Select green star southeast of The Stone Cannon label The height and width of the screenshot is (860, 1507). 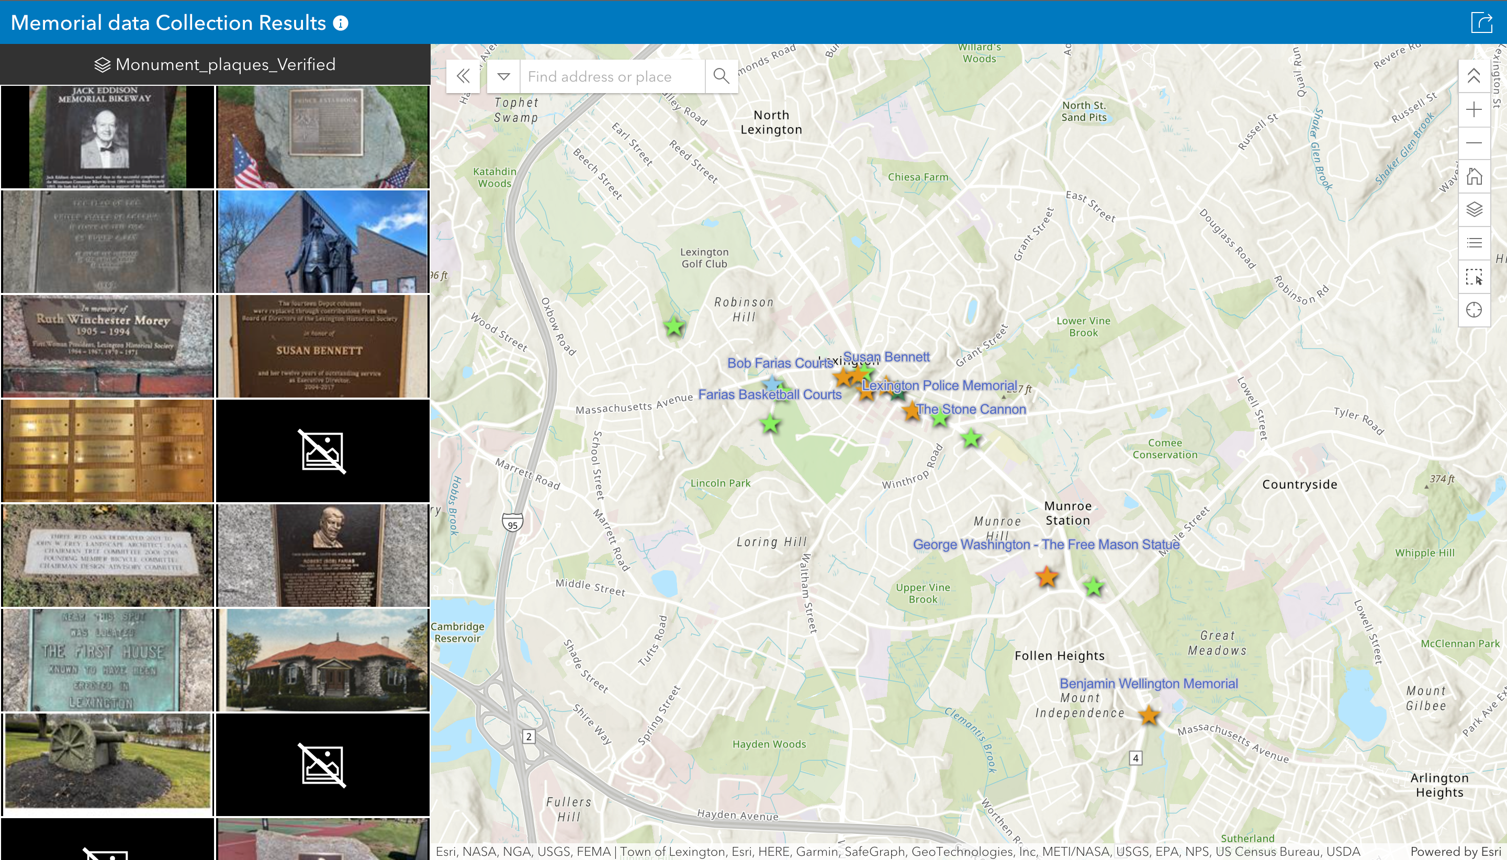coord(971,438)
